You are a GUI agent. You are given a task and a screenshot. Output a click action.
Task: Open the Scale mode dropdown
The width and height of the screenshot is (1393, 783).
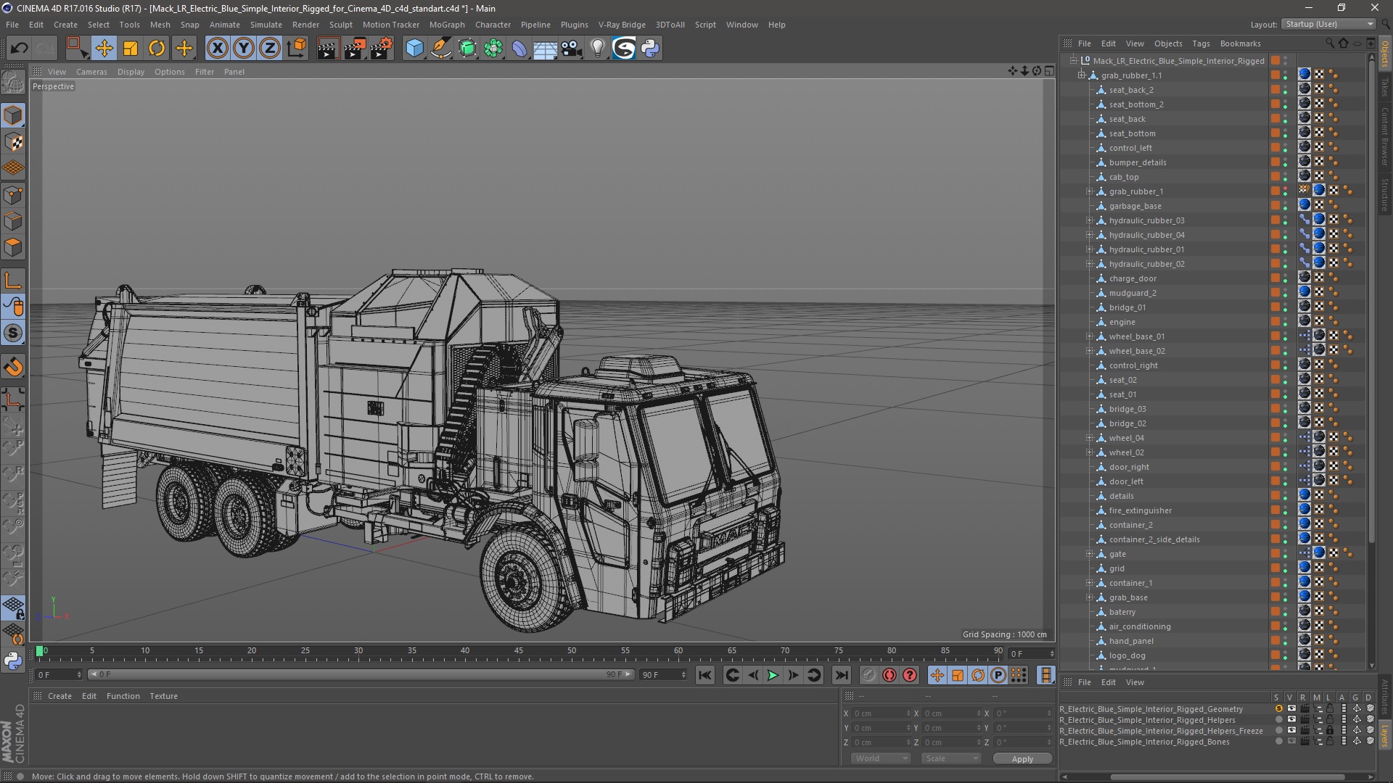click(x=950, y=758)
